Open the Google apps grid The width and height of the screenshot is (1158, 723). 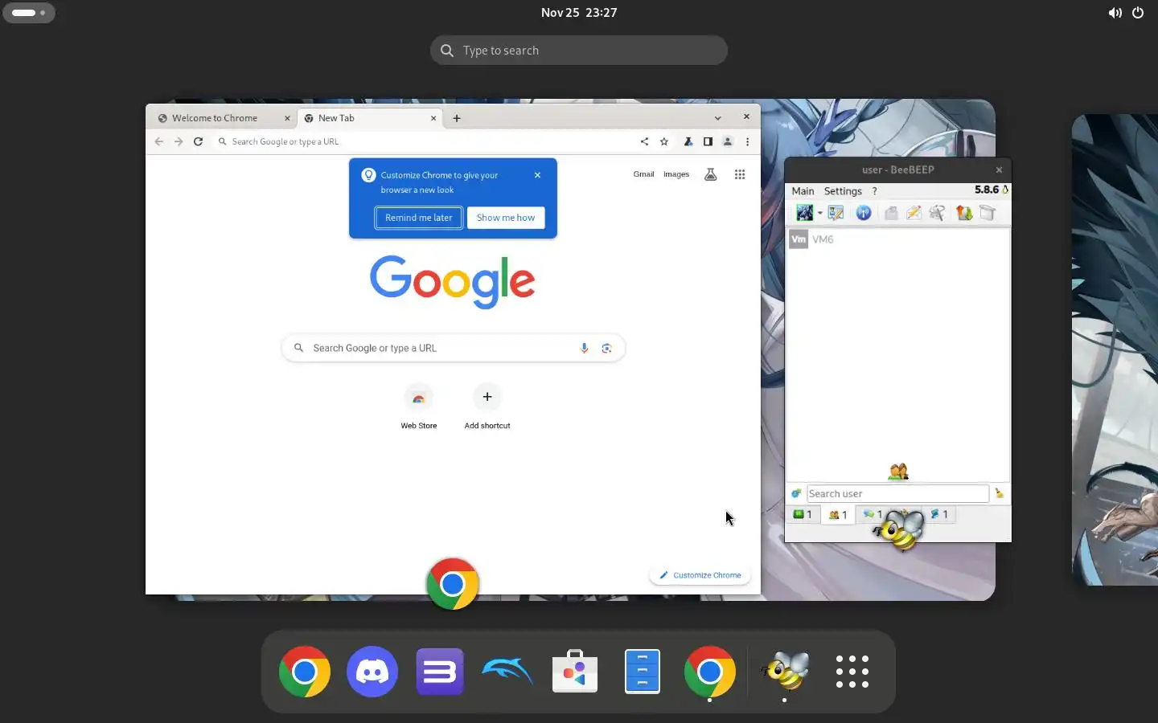tap(740, 174)
